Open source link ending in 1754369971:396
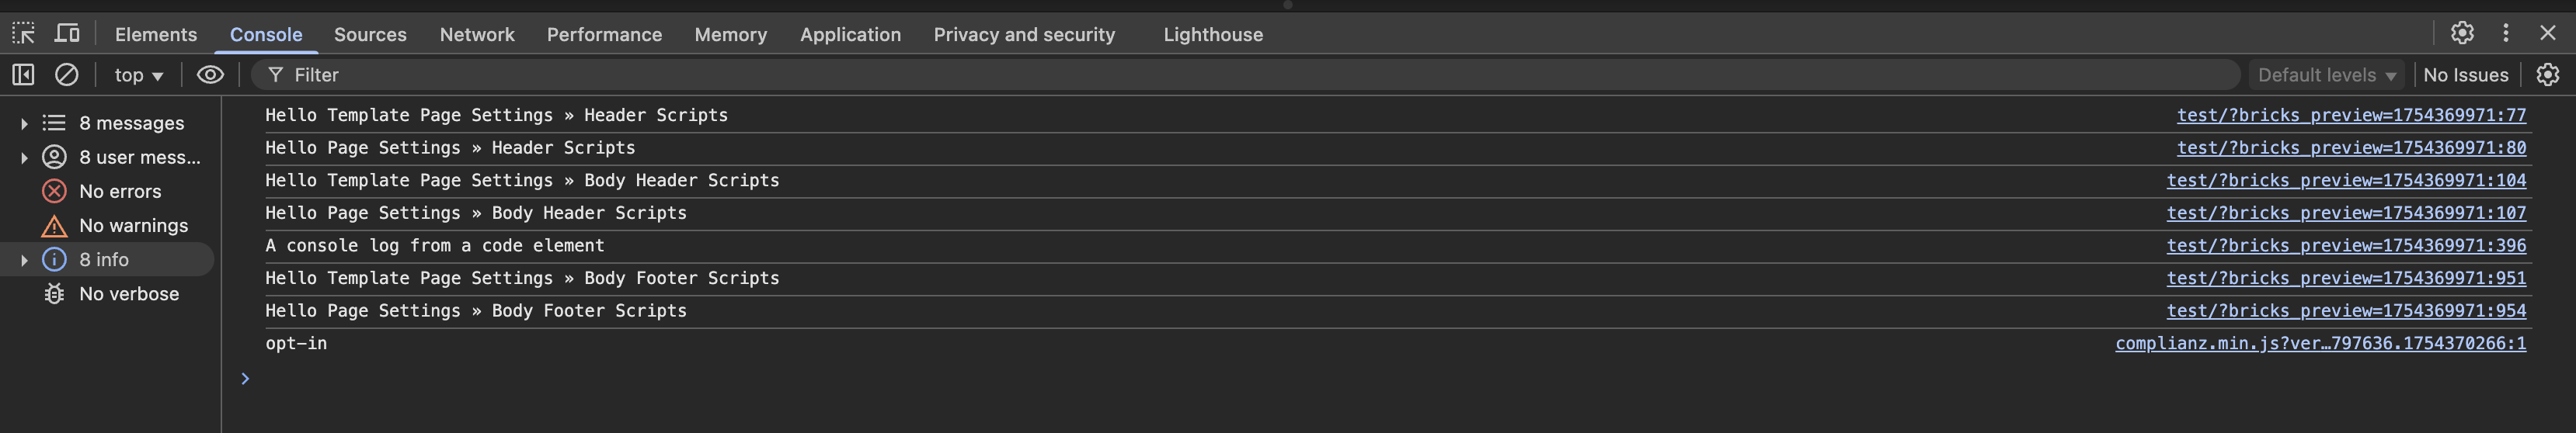 [2346, 245]
